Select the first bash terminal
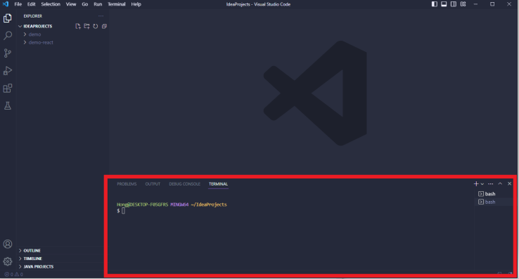The width and height of the screenshot is (519, 279). click(494, 193)
